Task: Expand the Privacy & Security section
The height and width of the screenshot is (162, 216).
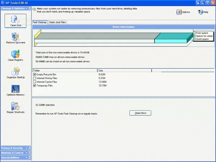Action: click(x=30, y=148)
